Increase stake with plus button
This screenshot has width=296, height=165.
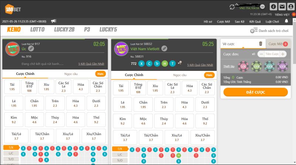(283, 54)
